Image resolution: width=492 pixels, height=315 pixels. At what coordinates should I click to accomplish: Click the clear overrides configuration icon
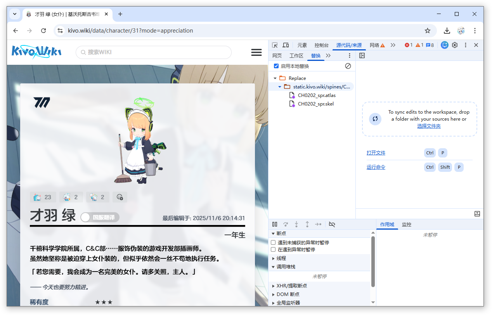pos(348,66)
